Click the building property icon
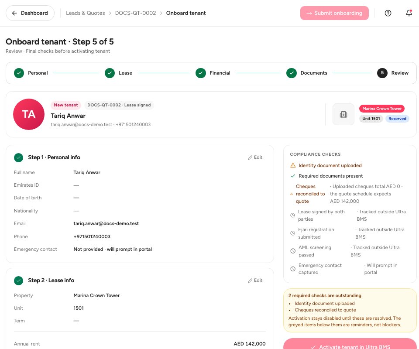This screenshot has width=419, height=349. click(x=343, y=114)
